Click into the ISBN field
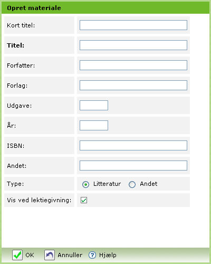211x264 pixels. pyautogui.click(x=133, y=145)
